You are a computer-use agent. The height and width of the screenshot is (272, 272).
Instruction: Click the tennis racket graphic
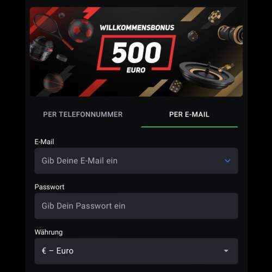(53, 31)
